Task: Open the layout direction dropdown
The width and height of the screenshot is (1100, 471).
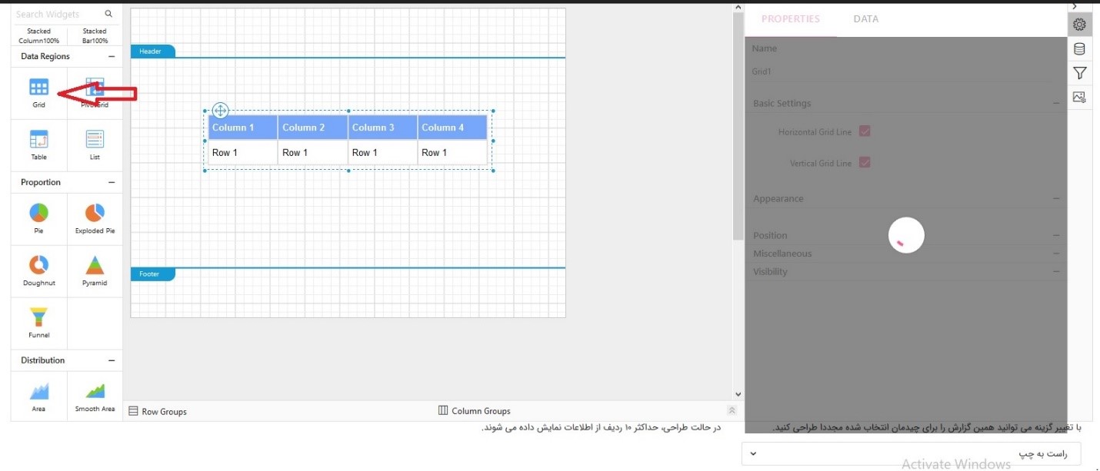Action: (x=911, y=453)
